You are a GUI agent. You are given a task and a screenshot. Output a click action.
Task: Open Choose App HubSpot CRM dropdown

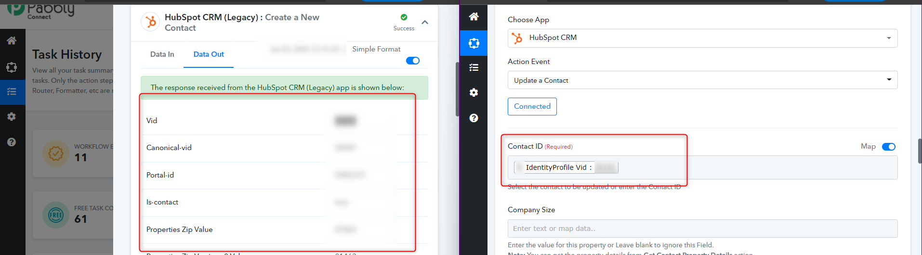click(x=702, y=38)
